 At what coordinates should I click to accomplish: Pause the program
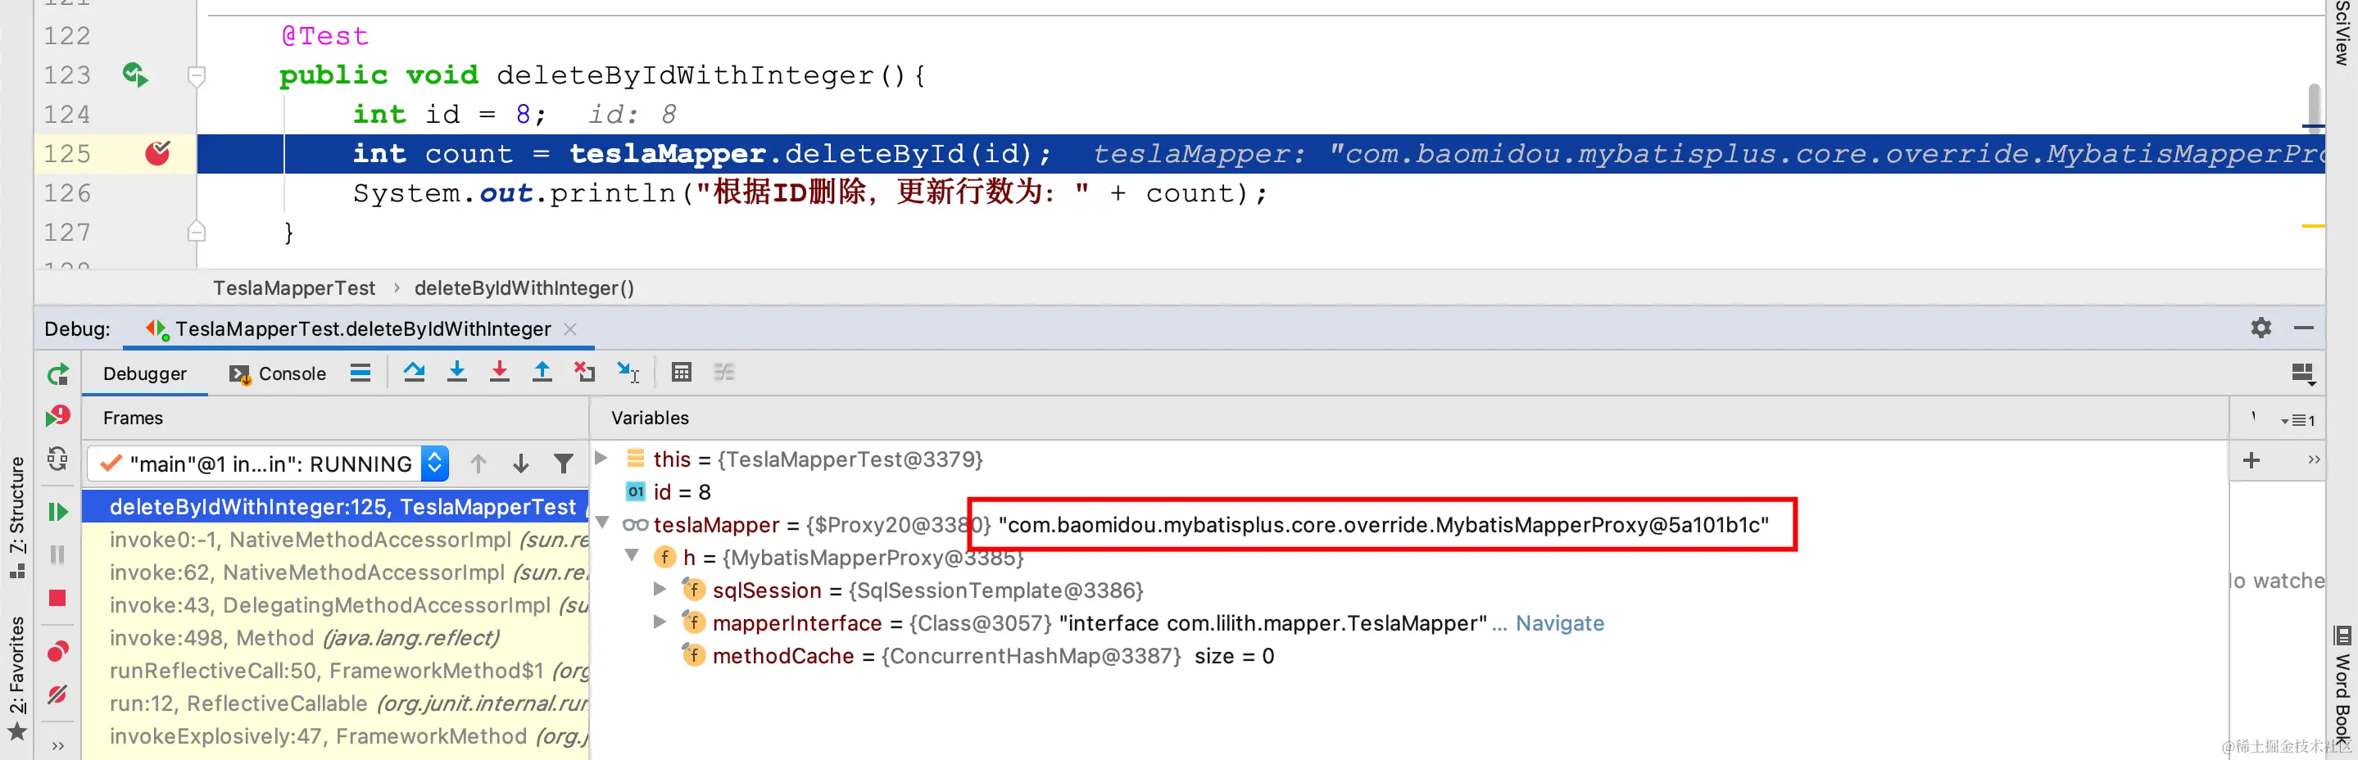tap(57, 554)
